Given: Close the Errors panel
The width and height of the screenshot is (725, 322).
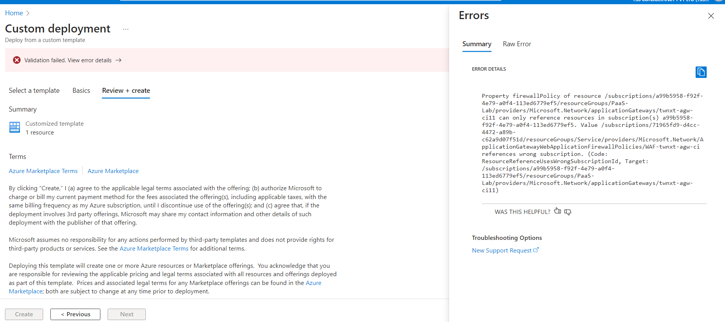Looking at the screenshot, I should tap(711, 16).
